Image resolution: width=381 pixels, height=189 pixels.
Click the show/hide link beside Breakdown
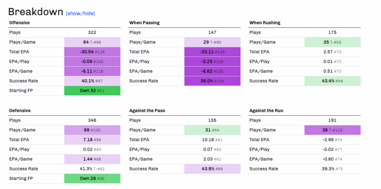[x=80, y=13]
